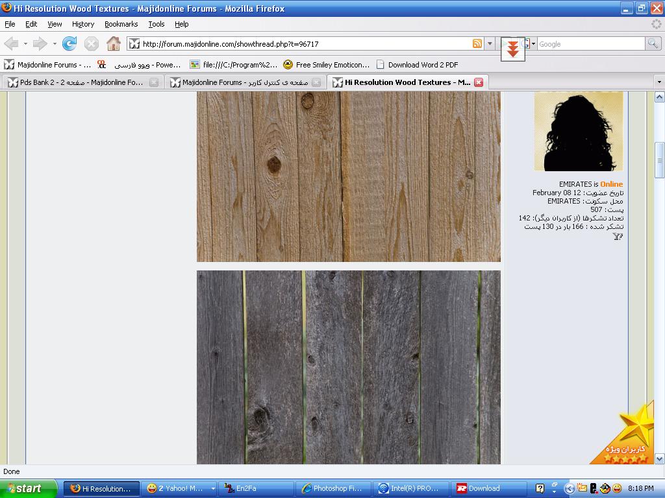Click the taskbar language bar restore icon
Viewport: 665px width, 498px height.
(x=555, y=484)
